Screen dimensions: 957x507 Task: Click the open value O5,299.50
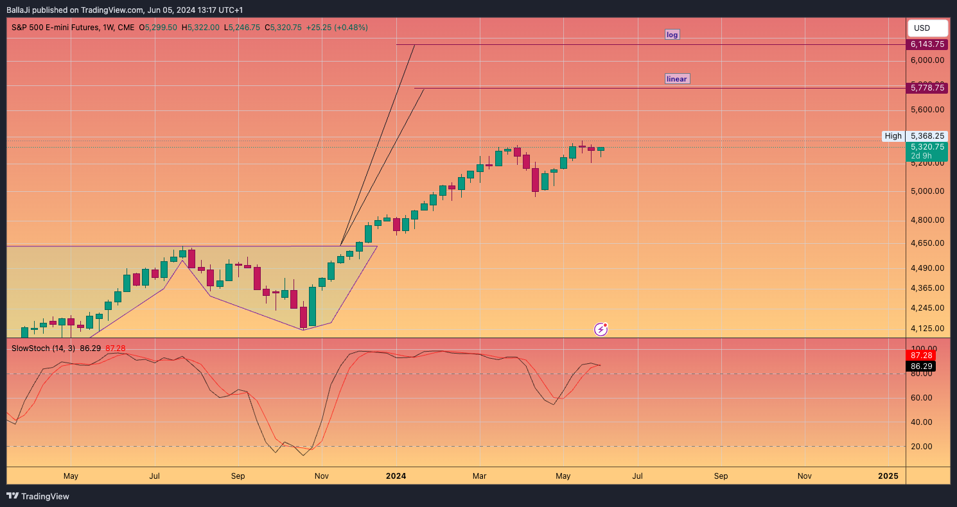pyautogui.click(x=157, y=28)
